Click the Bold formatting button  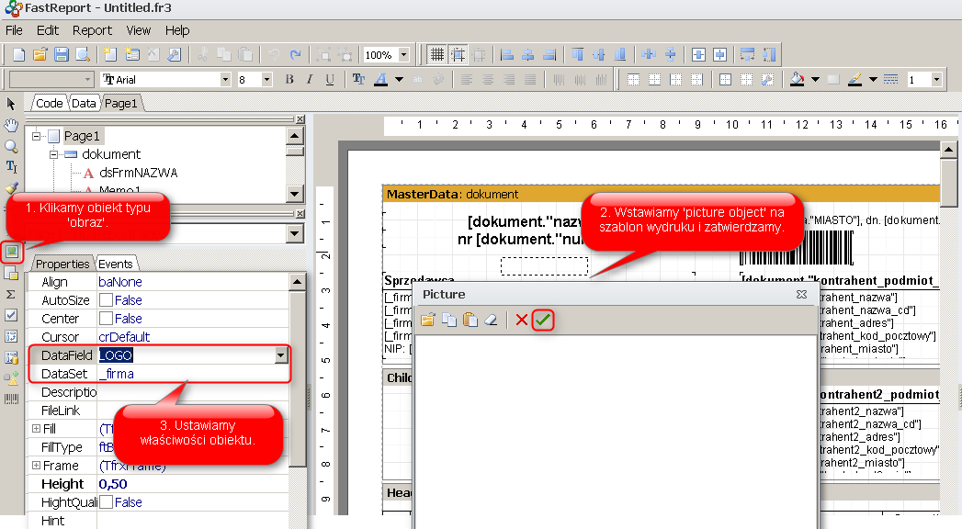tap(289, 80)
